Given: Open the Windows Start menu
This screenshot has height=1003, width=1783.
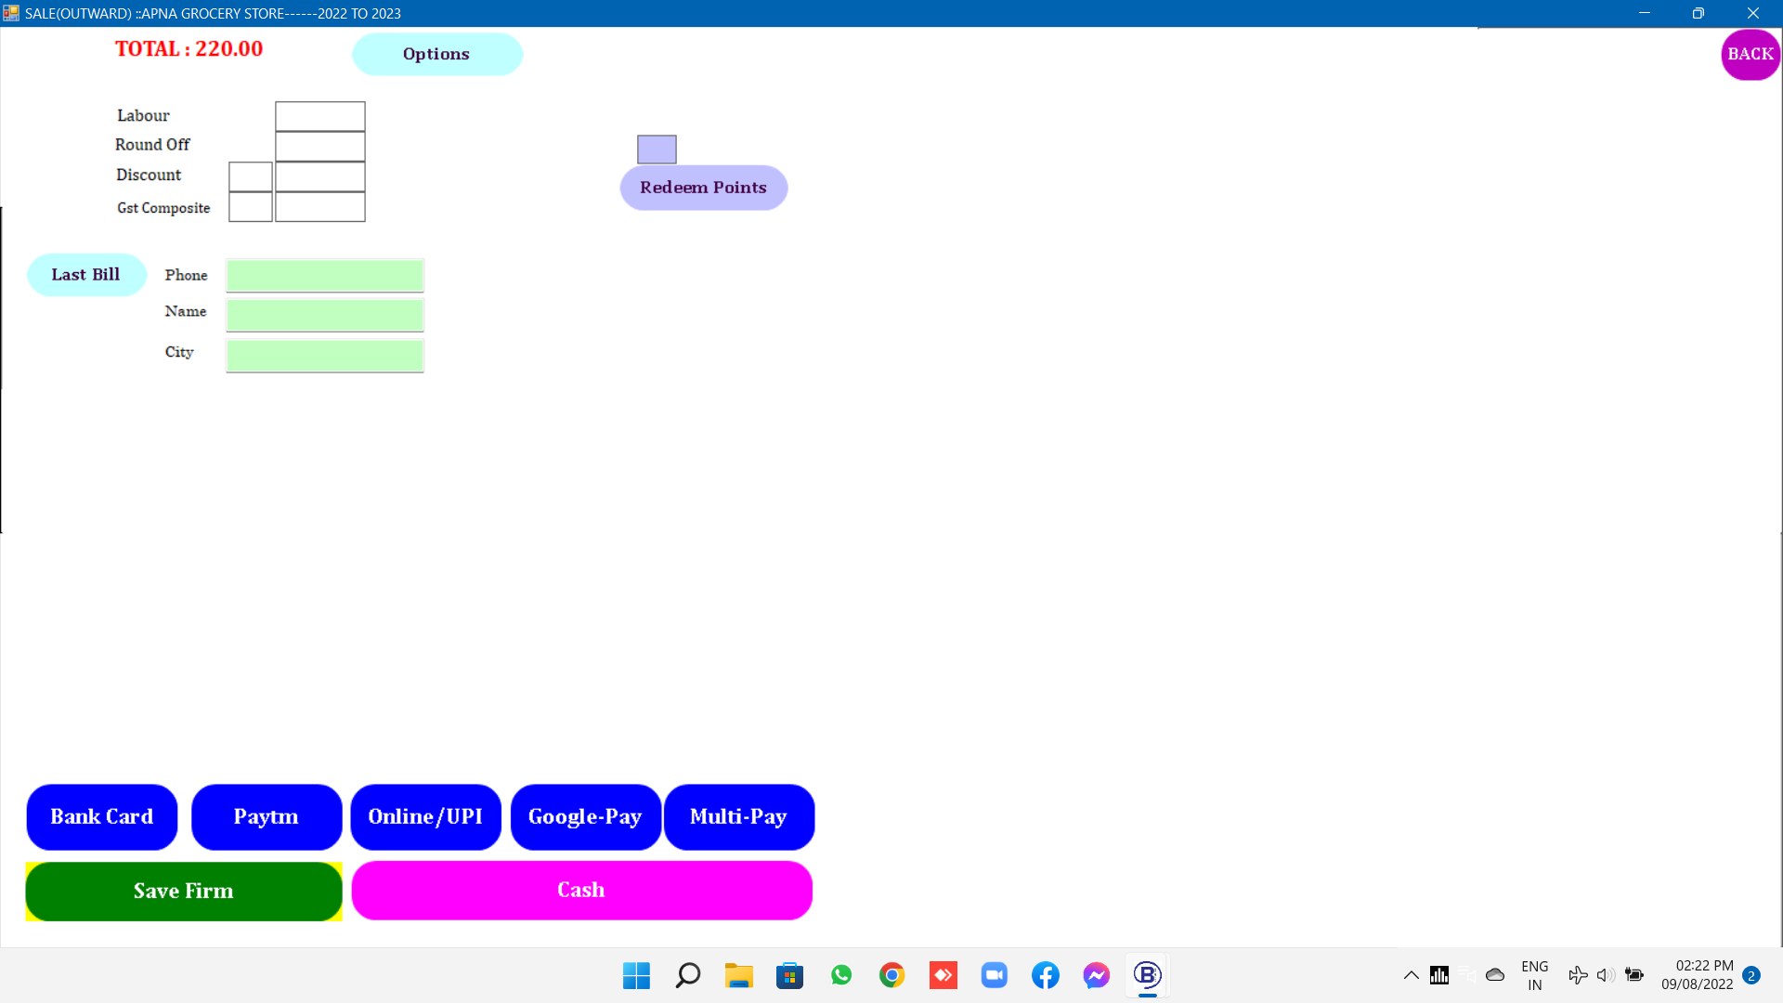Looking at the screenshot, I should (636, 975).
